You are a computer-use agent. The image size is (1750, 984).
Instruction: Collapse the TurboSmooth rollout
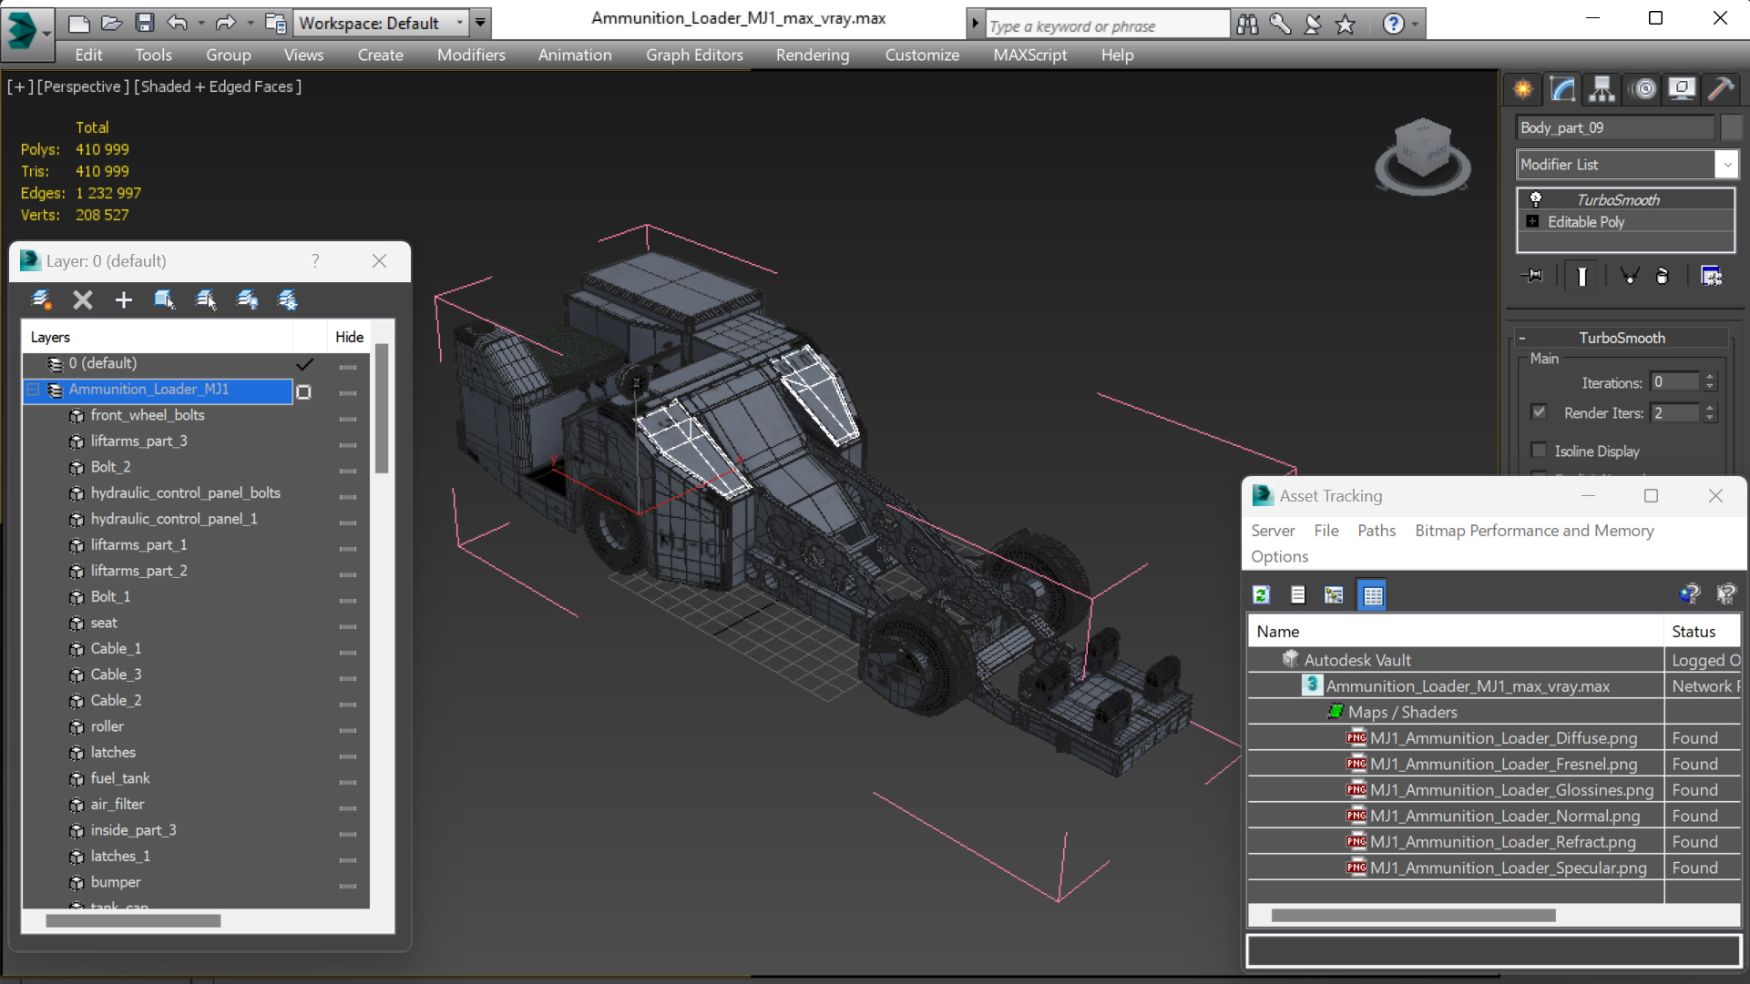click(x=1521, y=338)
